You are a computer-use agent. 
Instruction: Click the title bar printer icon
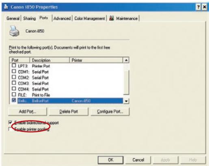(x=6, y=7)
